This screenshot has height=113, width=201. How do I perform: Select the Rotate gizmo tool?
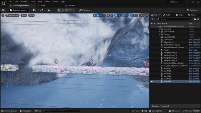(101, 15)
